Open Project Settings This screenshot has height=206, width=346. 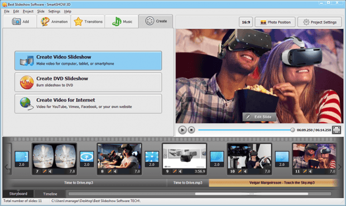tap(320, 22)
